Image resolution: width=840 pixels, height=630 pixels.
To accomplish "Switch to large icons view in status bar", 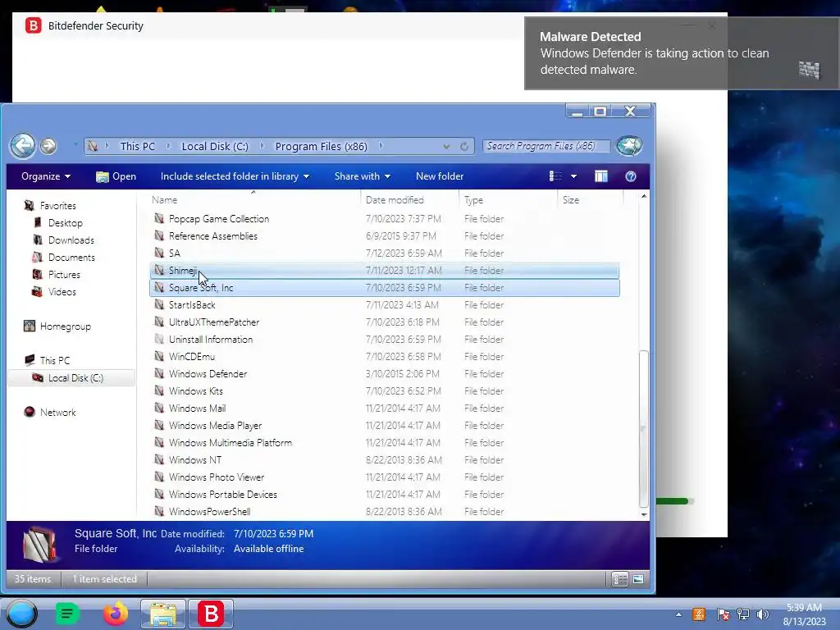I will 637,579.
